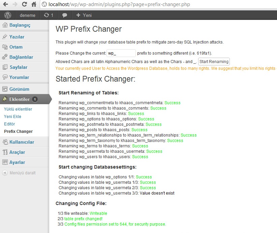277x233 pixels.
Task: Collapse menu with Menüyü daralt arrow
Action: click(5, 173)
